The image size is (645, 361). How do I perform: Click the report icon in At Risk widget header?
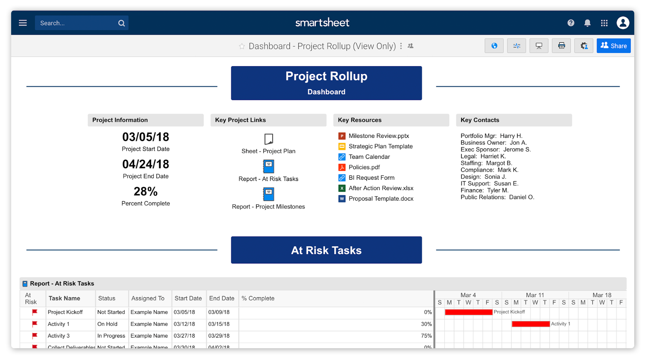point(25,284)
